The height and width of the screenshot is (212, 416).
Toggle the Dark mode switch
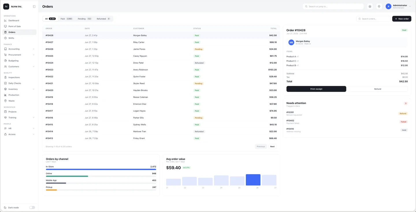pos(32,208)
